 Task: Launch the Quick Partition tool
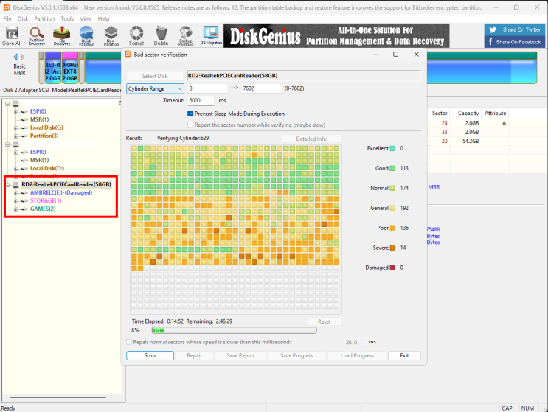86,36
